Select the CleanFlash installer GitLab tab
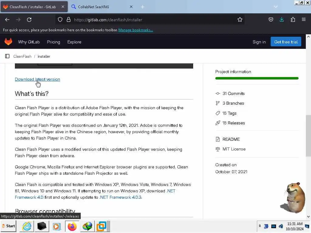Image resolution: width=311 pixels, height=233 pixels. (34, 7)
